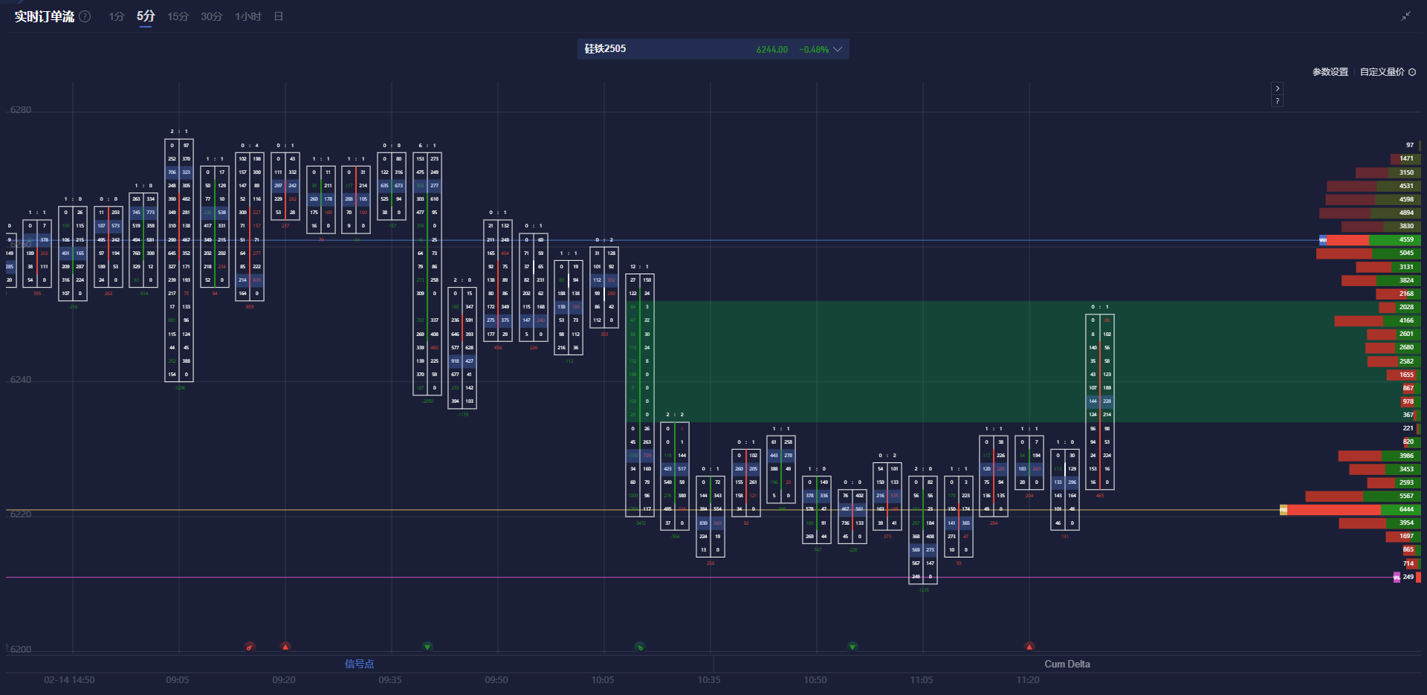This screenshot has height=695, width=1427.
Task: Click the hexagon settings icon beside 自定义量价
Action: [x=1412, y=72]
